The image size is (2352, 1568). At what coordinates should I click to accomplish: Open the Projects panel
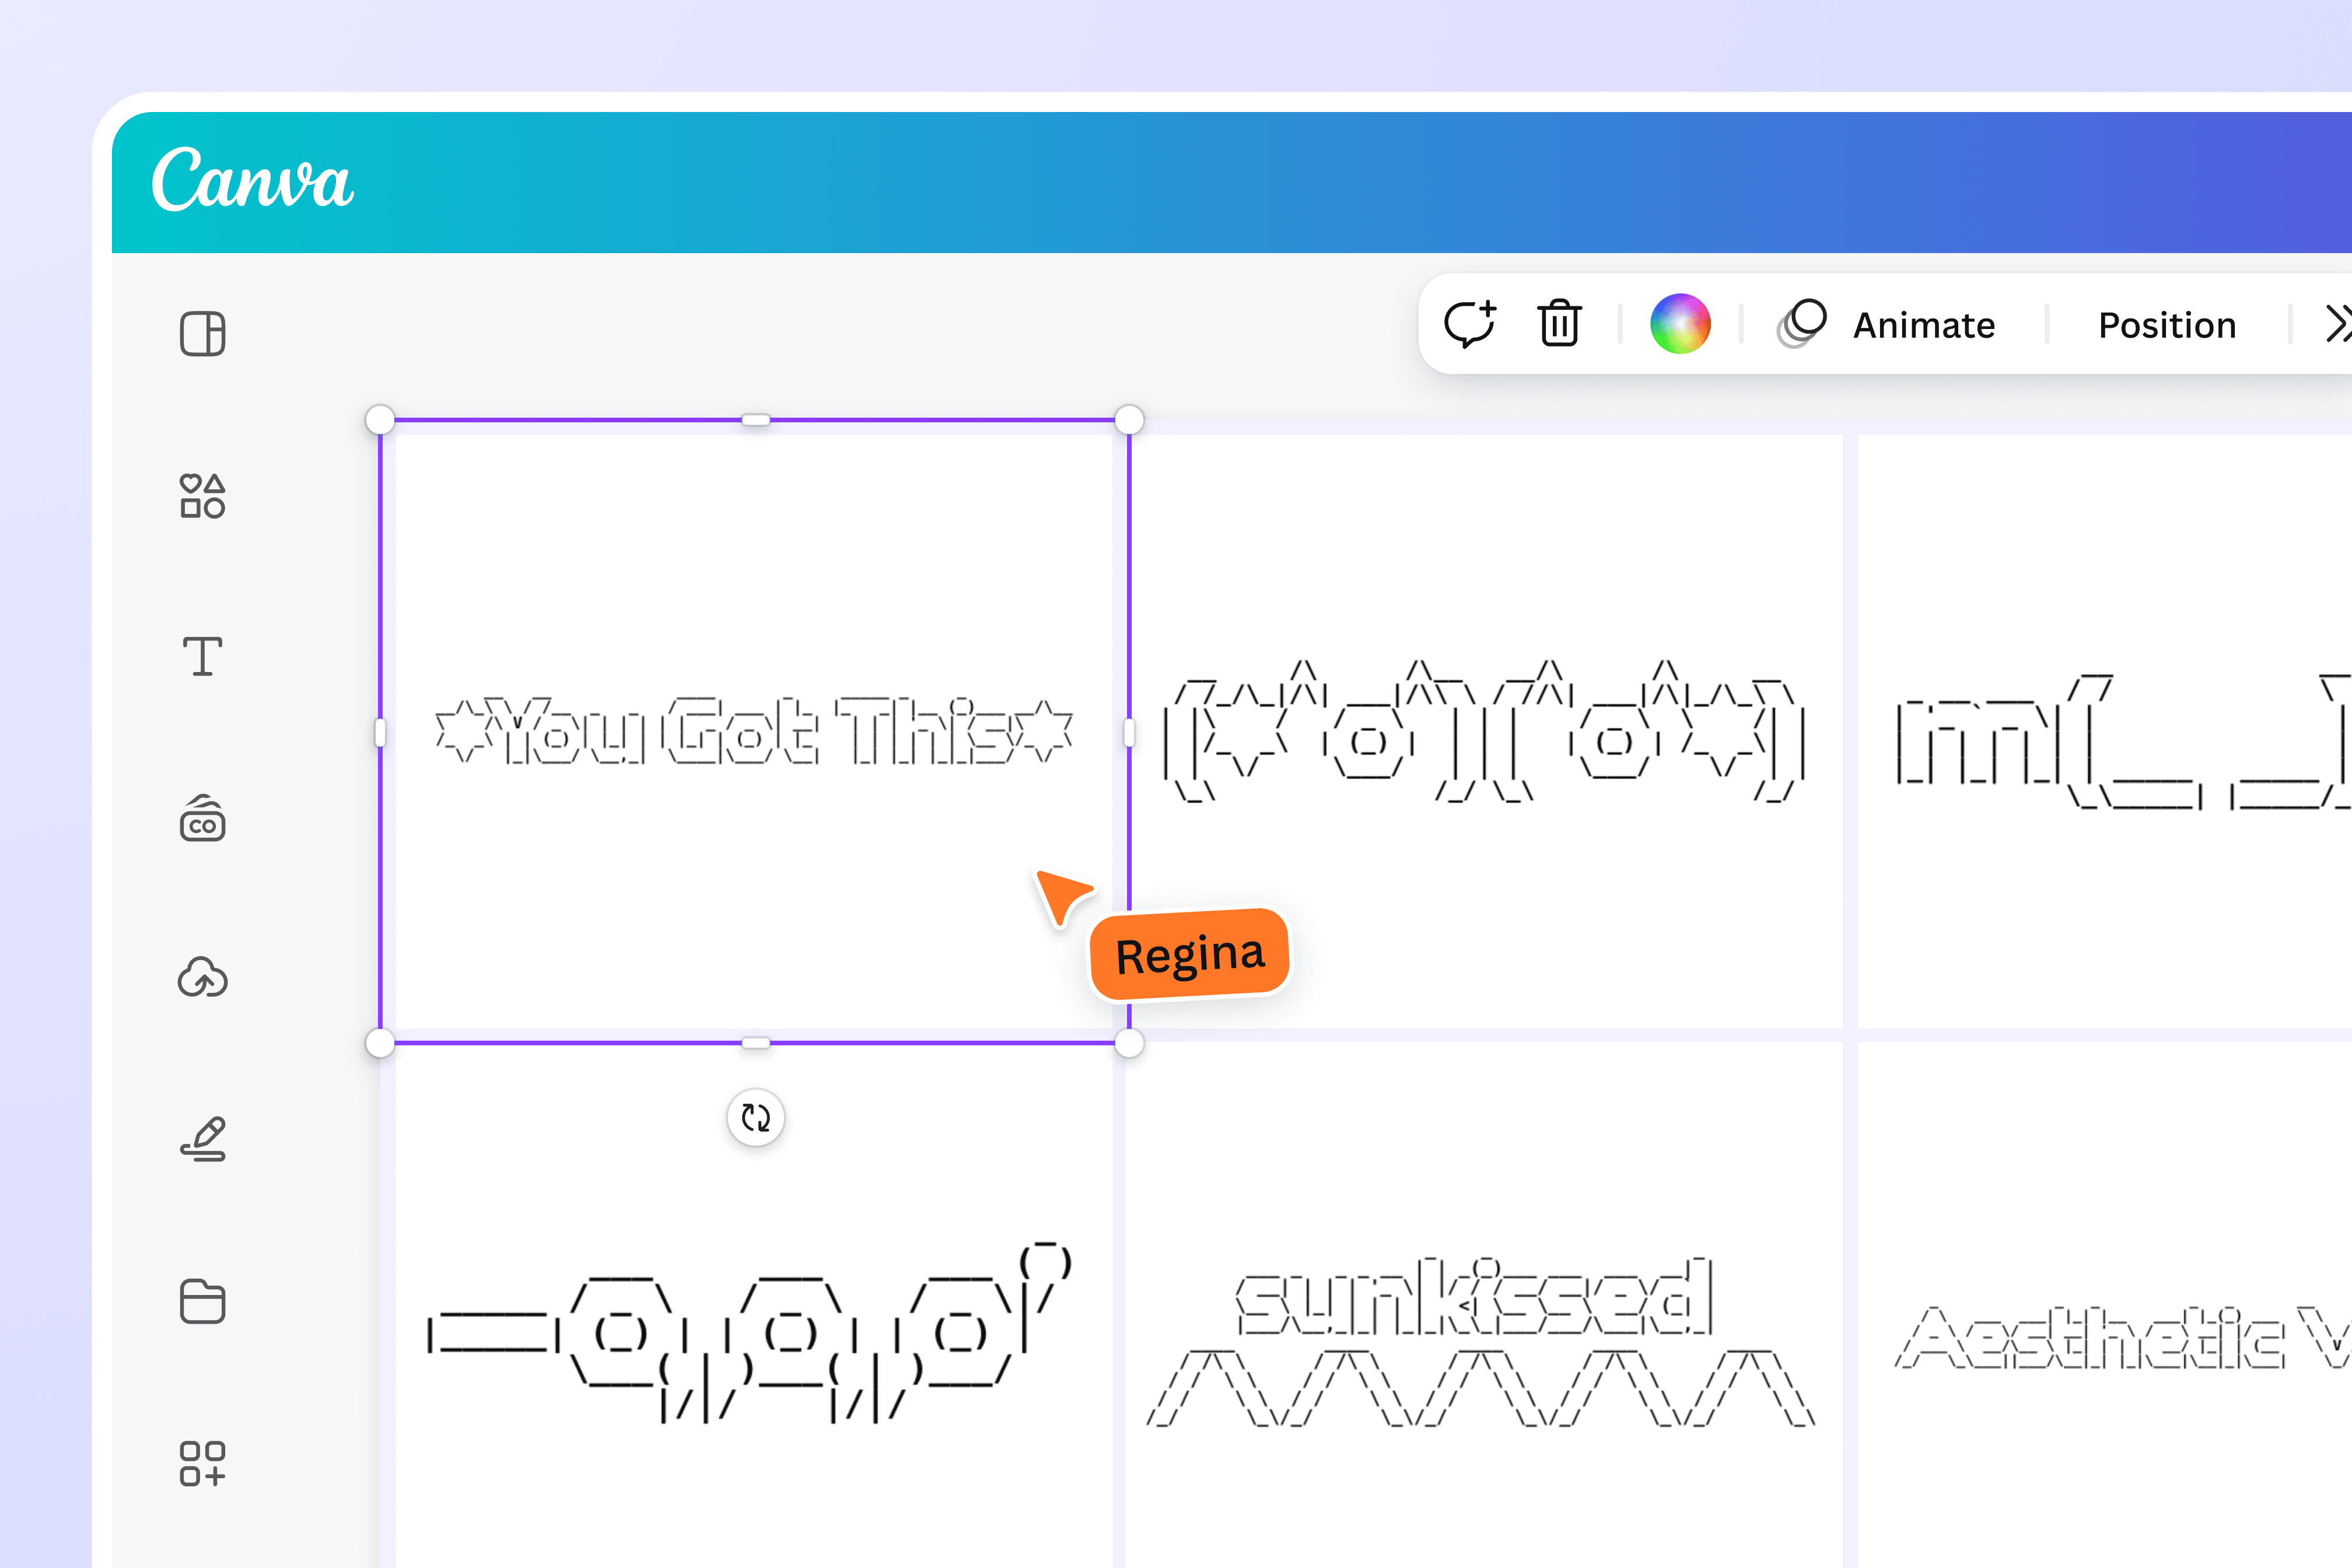pos(203,1301)
